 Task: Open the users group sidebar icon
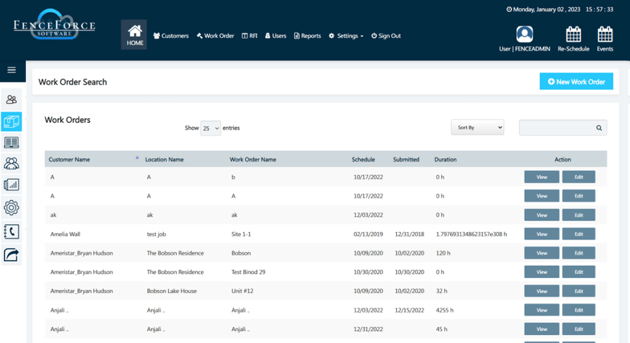(x=11, y=164)
